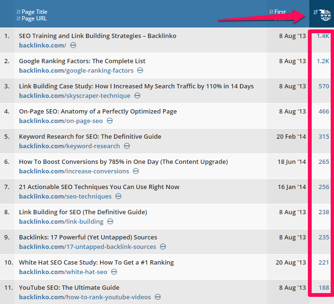Screen dimensions: 334x304
Task: Click ellipsis icon beside increase-conversions URL
Action: pyautogui.click(x=136, y=171)
